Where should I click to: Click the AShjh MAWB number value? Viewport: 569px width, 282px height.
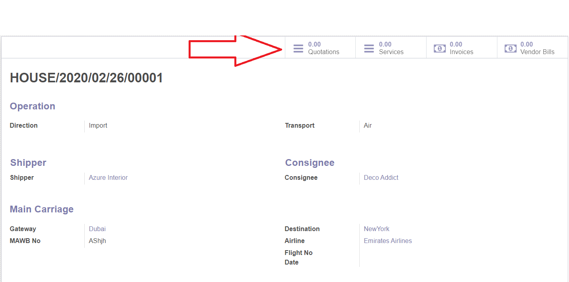tap(97, 241)
